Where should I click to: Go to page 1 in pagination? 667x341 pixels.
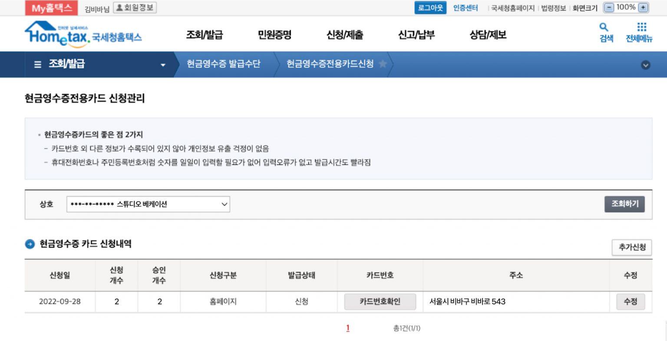coord(348,328)
